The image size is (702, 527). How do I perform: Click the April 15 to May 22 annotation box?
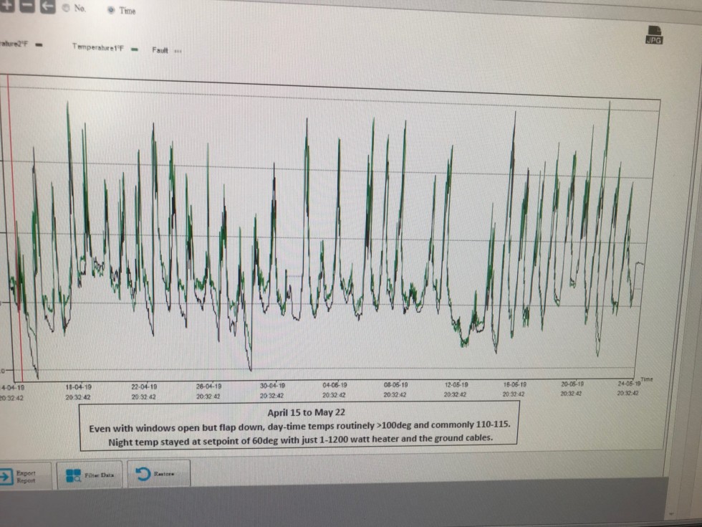[299, 426]
